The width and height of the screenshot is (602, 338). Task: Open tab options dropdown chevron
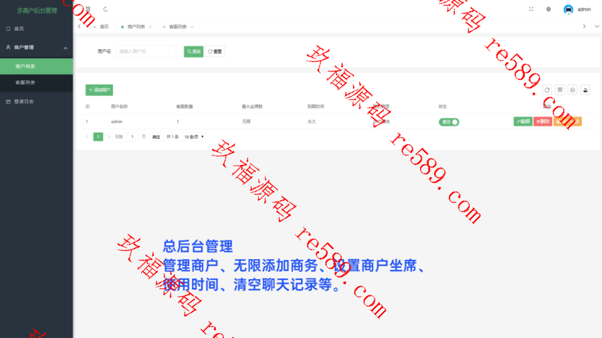[x=597, y=27]
